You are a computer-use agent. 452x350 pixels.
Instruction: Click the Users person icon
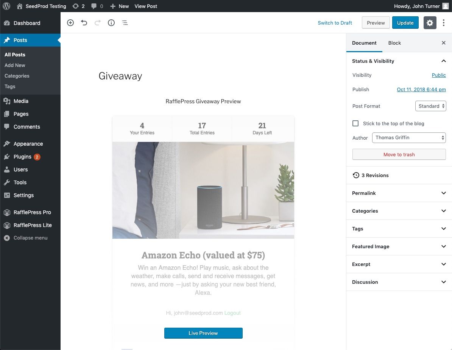coord(7,170)
